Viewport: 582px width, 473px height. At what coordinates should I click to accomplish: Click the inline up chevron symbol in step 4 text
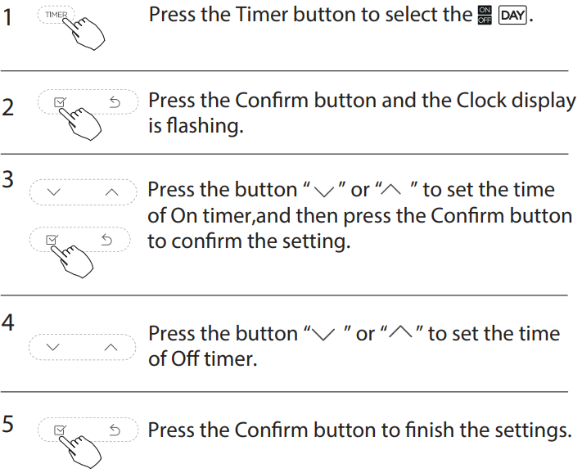click(400, 331)
